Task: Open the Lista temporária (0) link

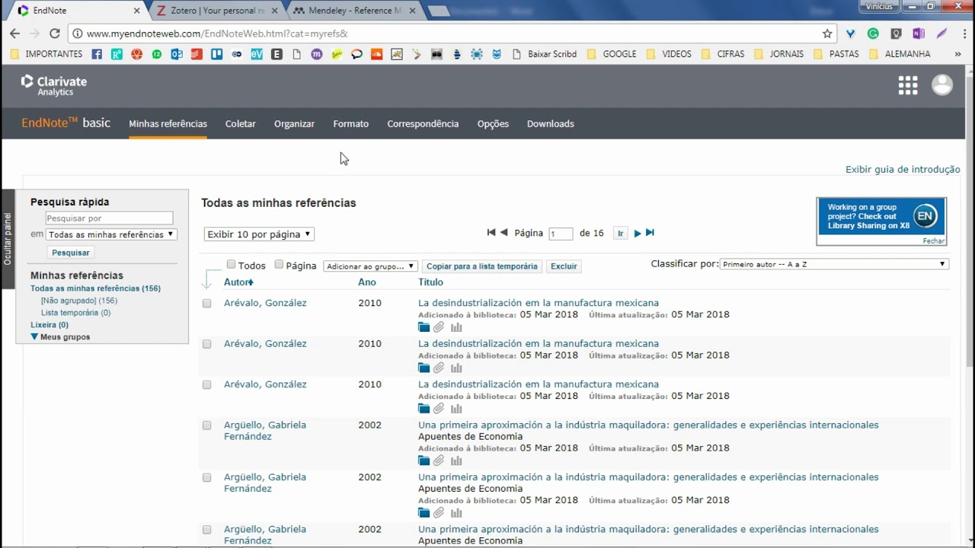Action: point(75,313)
